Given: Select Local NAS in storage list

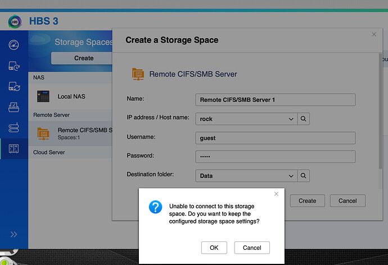Looking at the screenshot, I should click(70, 97).
